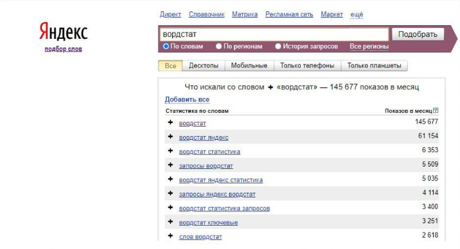Click the 'Подобрать' button
This screenshot has width=460, height=249.
[x=418, y=34]
